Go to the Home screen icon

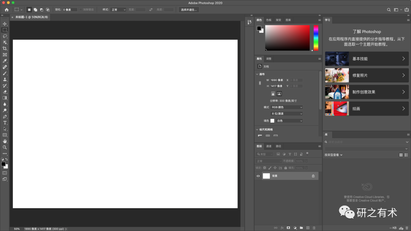click(x=6, y=9)
